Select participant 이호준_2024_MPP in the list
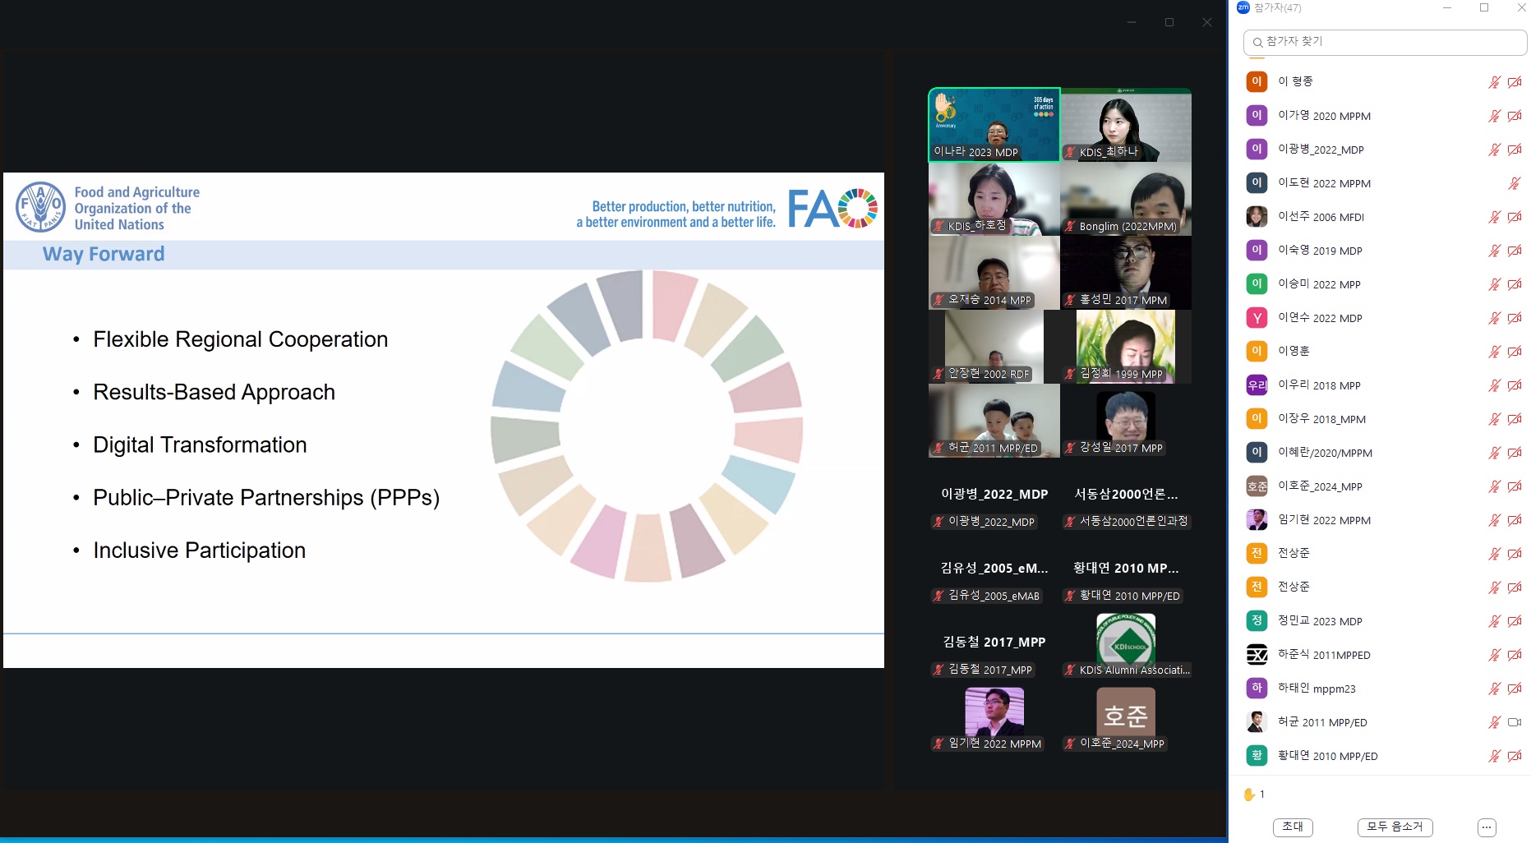Viewport: 1531px width, 843px height. (x=1320, y=486)
